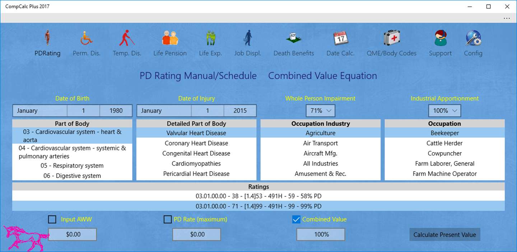Image resolution: width=517 pixels, height=252 pixels.
Task: Select Beekeeper occupation
Action: (445, 133)
